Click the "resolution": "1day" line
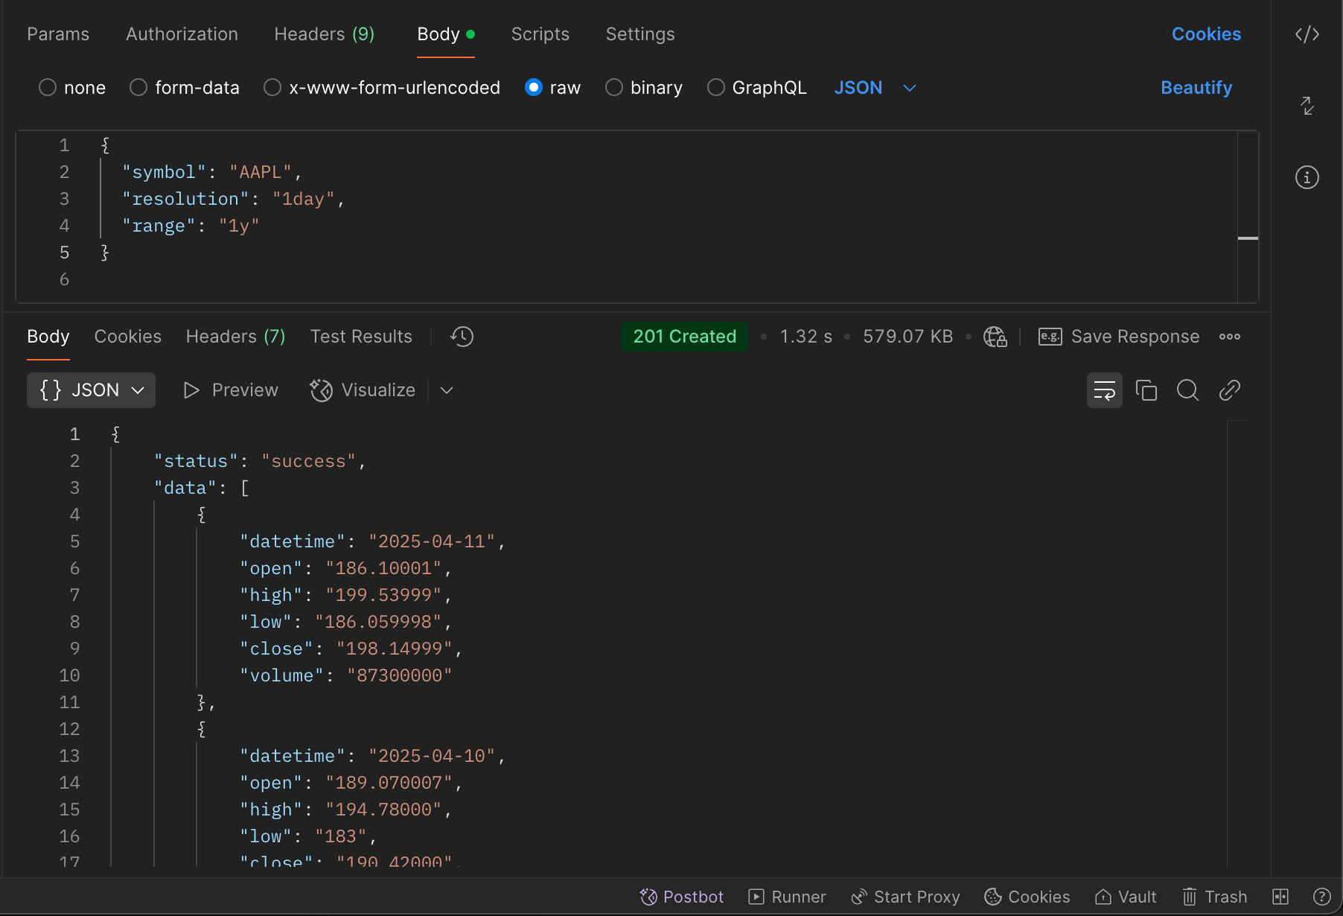This screenshot has height=916, width=1343. click(x=234, y=199)
